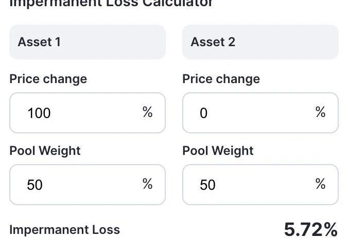Click the Impermanent Loss Calculator heading

tap(111, 3)
